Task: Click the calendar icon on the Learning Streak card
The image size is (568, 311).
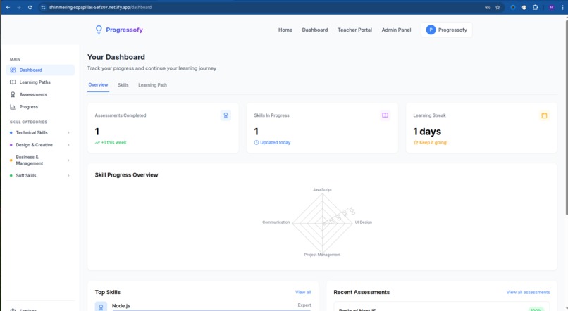Action: pos(544,115)
